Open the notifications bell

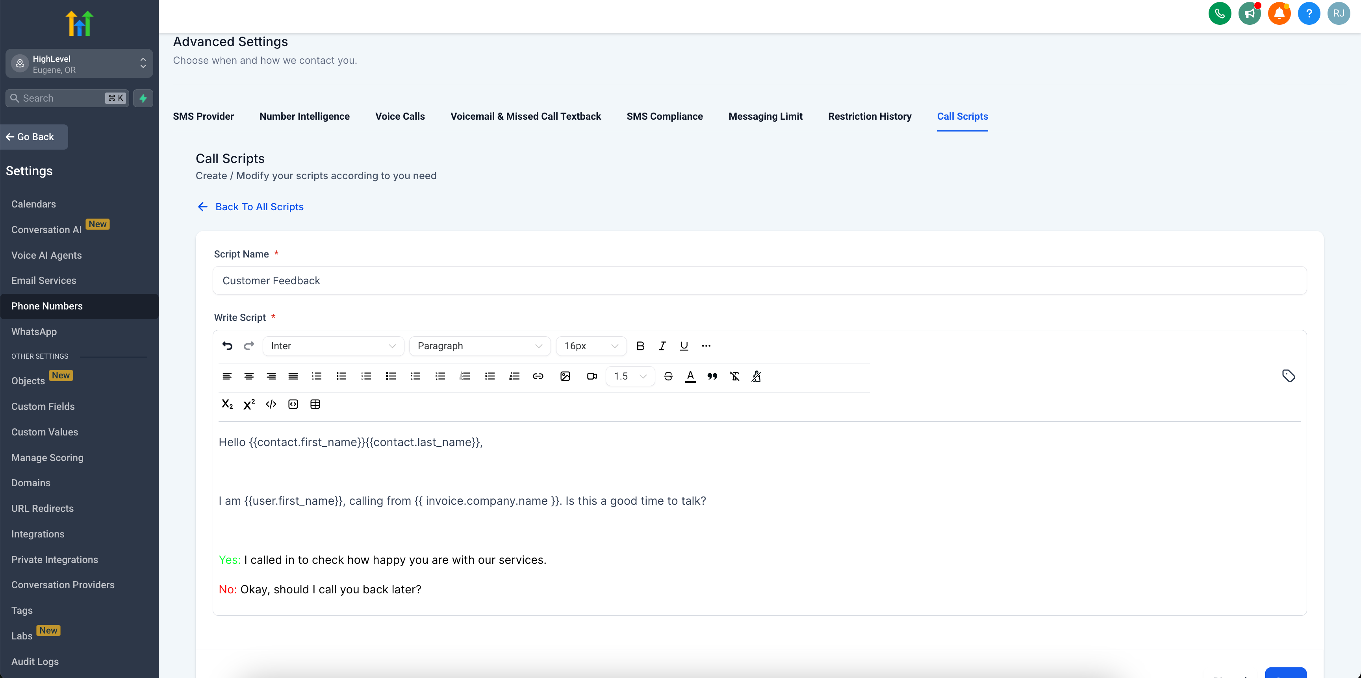[x=1279, y=13]
